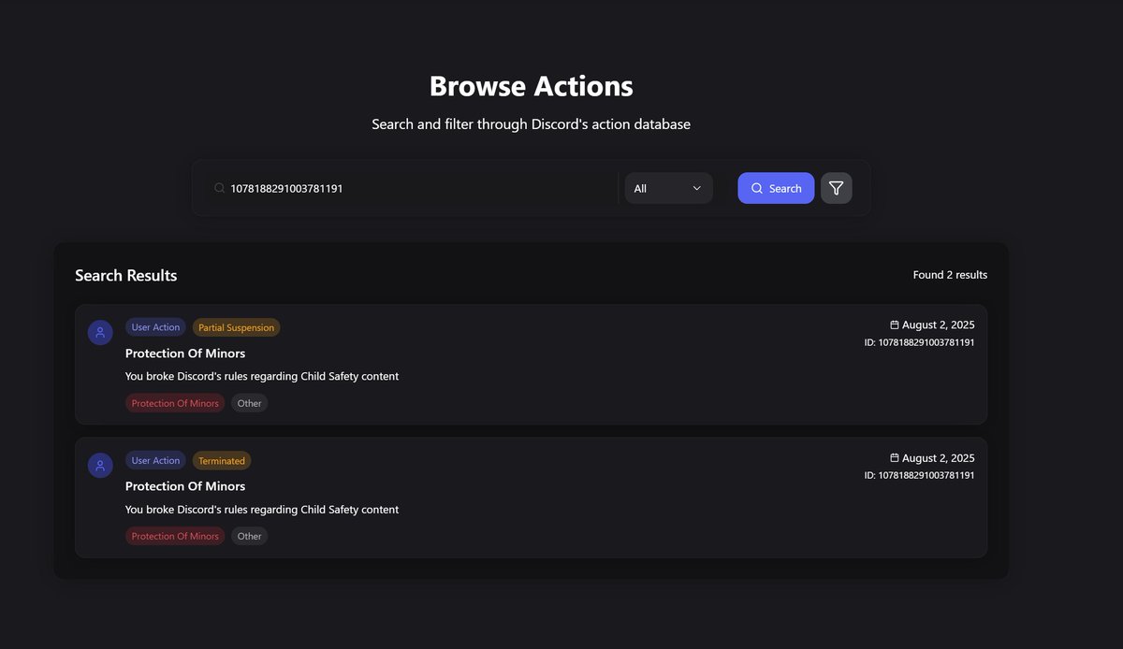Click user avatar icon on Partial Suspension result
This screenshot has width=1123, height=649.
click(x=100, y=332)
